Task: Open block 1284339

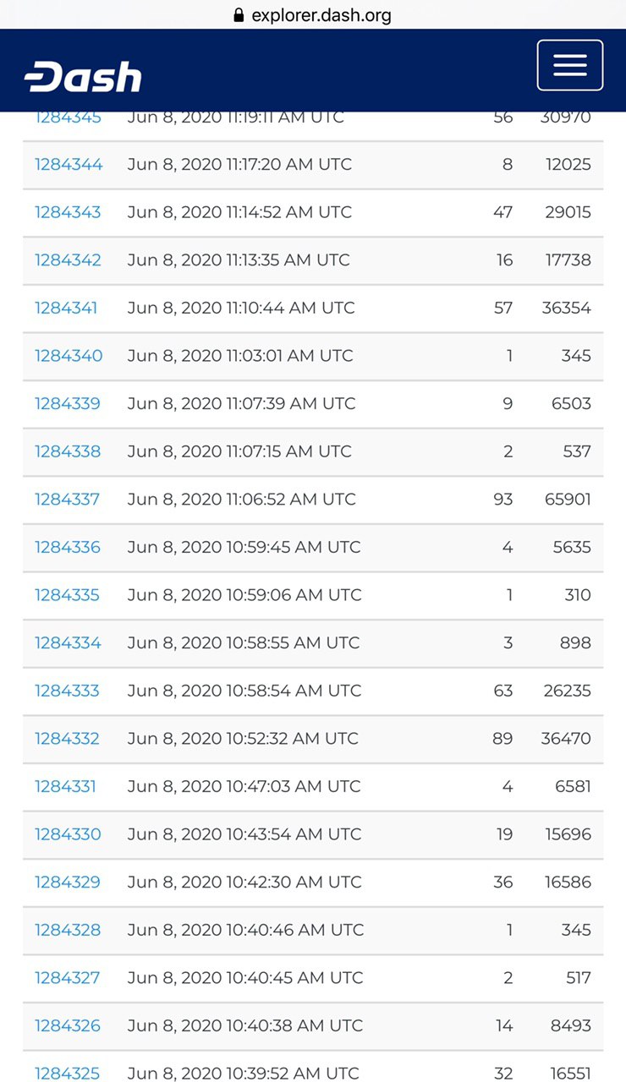Action: point(68,403)
